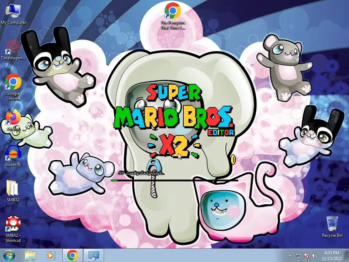The width and height of the screenshot is (349, 262).
Task: Select the SMBX2 - Shortcut mushroom icon
Action: (x=13, y=229)
